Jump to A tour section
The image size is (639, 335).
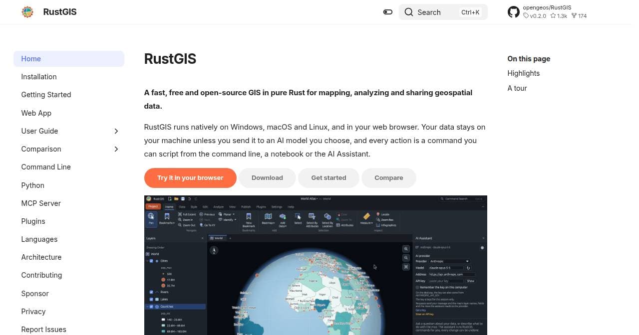[517, 88]
